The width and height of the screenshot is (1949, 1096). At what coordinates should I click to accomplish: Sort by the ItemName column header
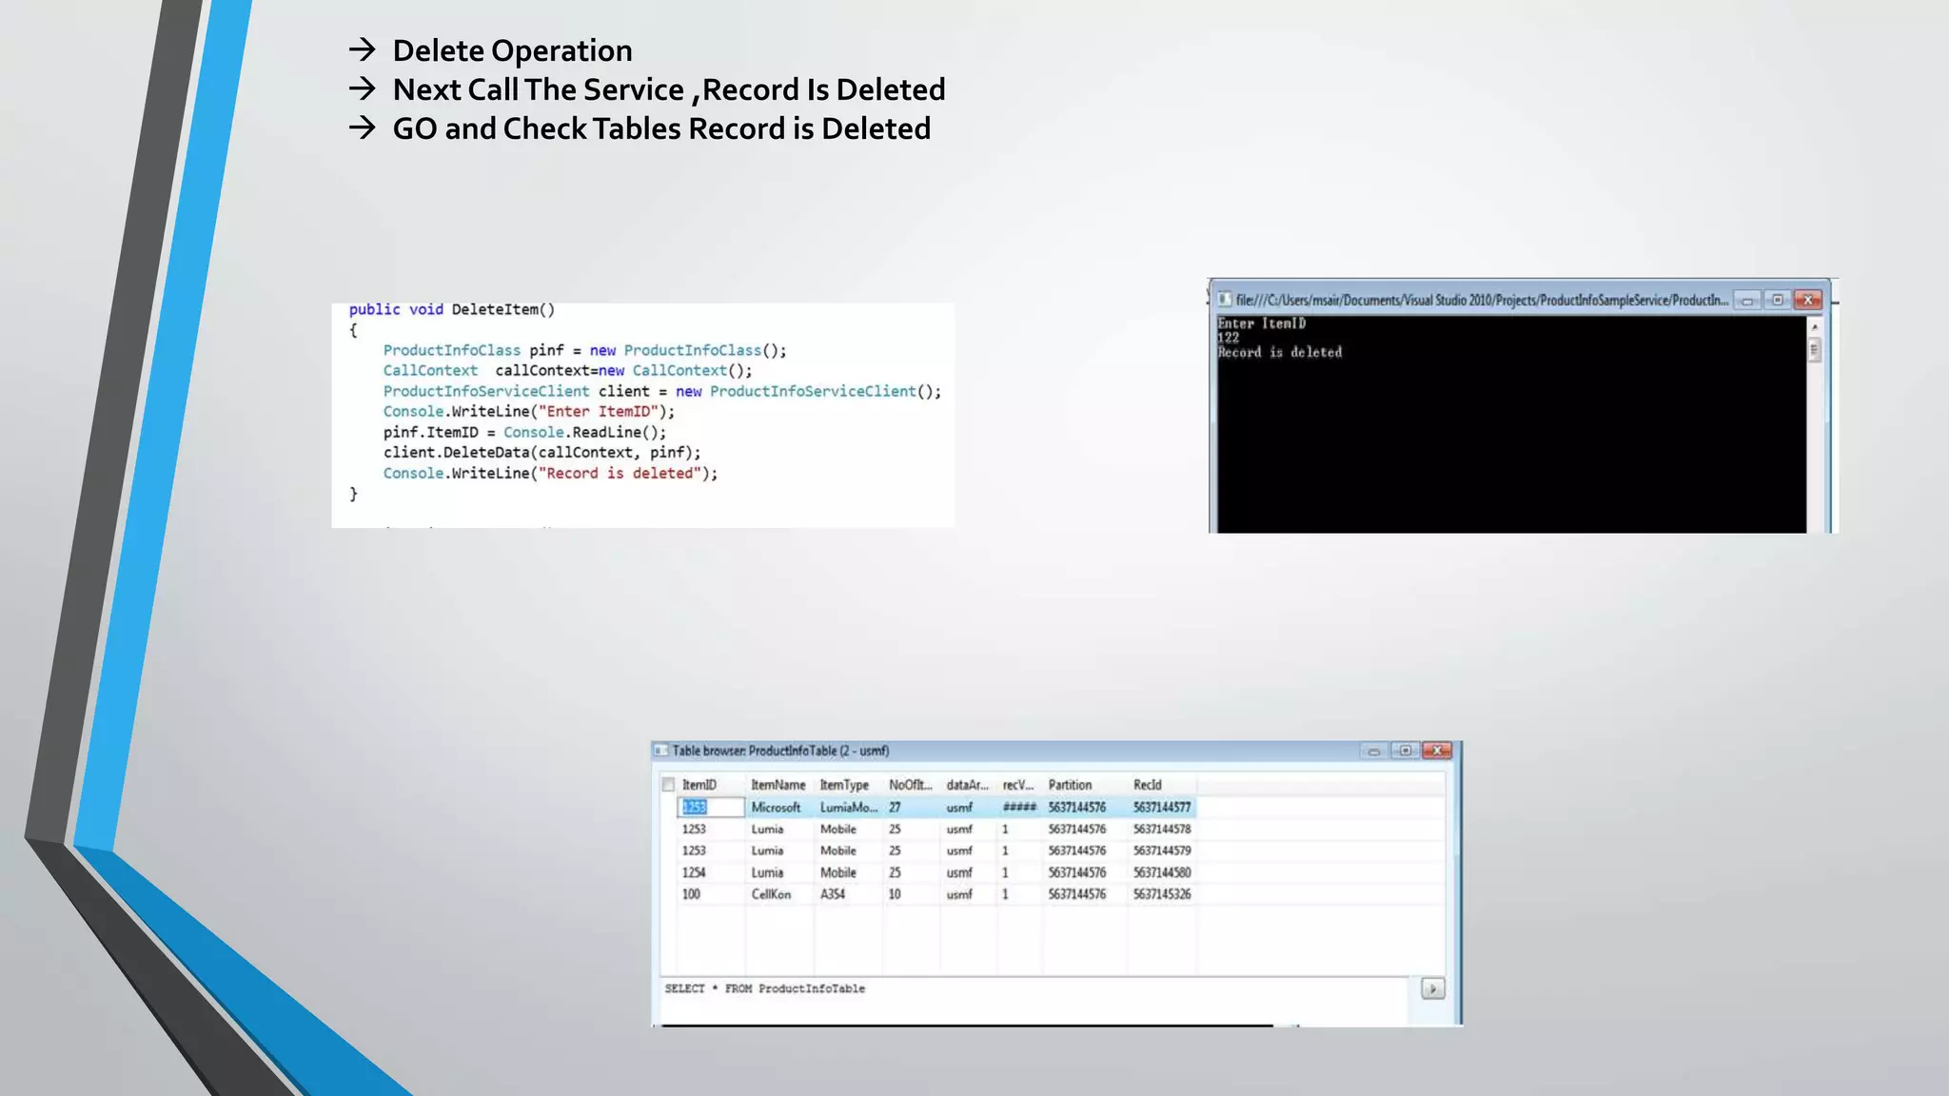click(778, 785)
